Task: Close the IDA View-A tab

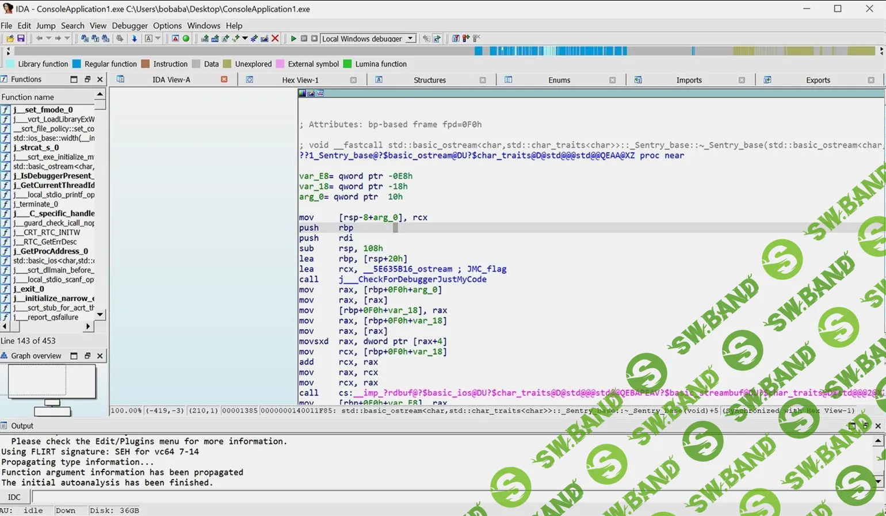Action: (x=224, y=80)
